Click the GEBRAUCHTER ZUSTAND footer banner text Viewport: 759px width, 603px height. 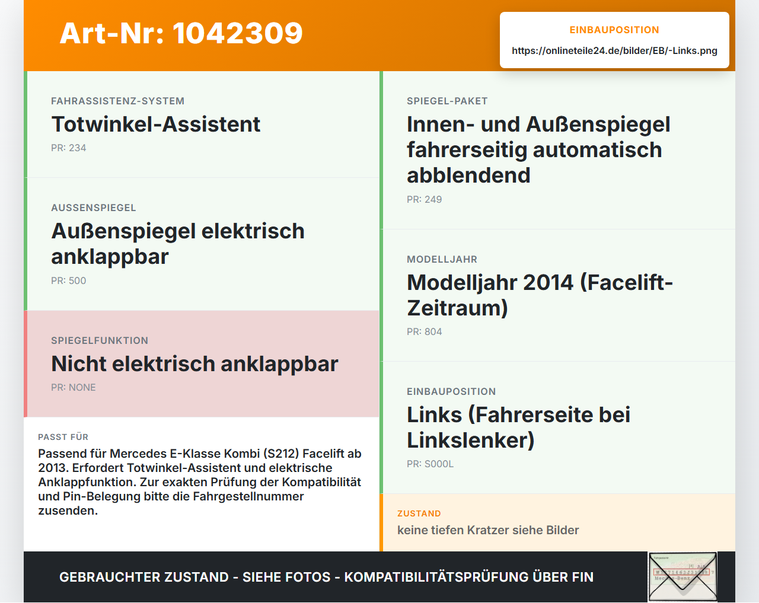tap(326, 577)
